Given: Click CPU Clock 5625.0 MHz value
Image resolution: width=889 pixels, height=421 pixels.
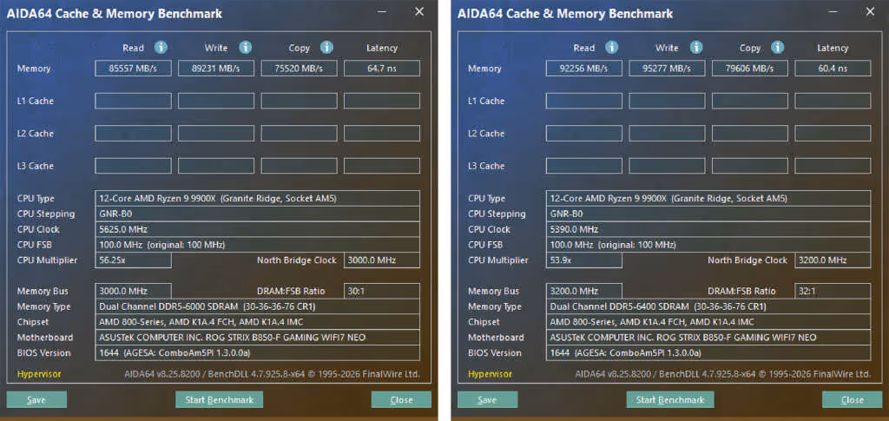Looking at the screenshot, I should [x=257, y=229].
